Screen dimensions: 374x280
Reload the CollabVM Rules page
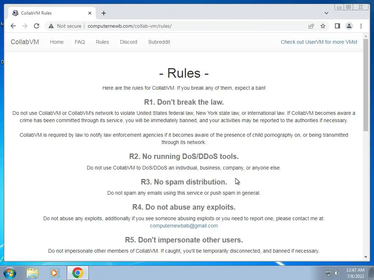(37, 26)
